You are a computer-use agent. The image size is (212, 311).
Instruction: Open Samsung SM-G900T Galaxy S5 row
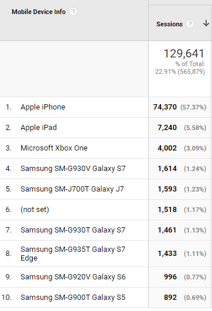click(73, 298)
